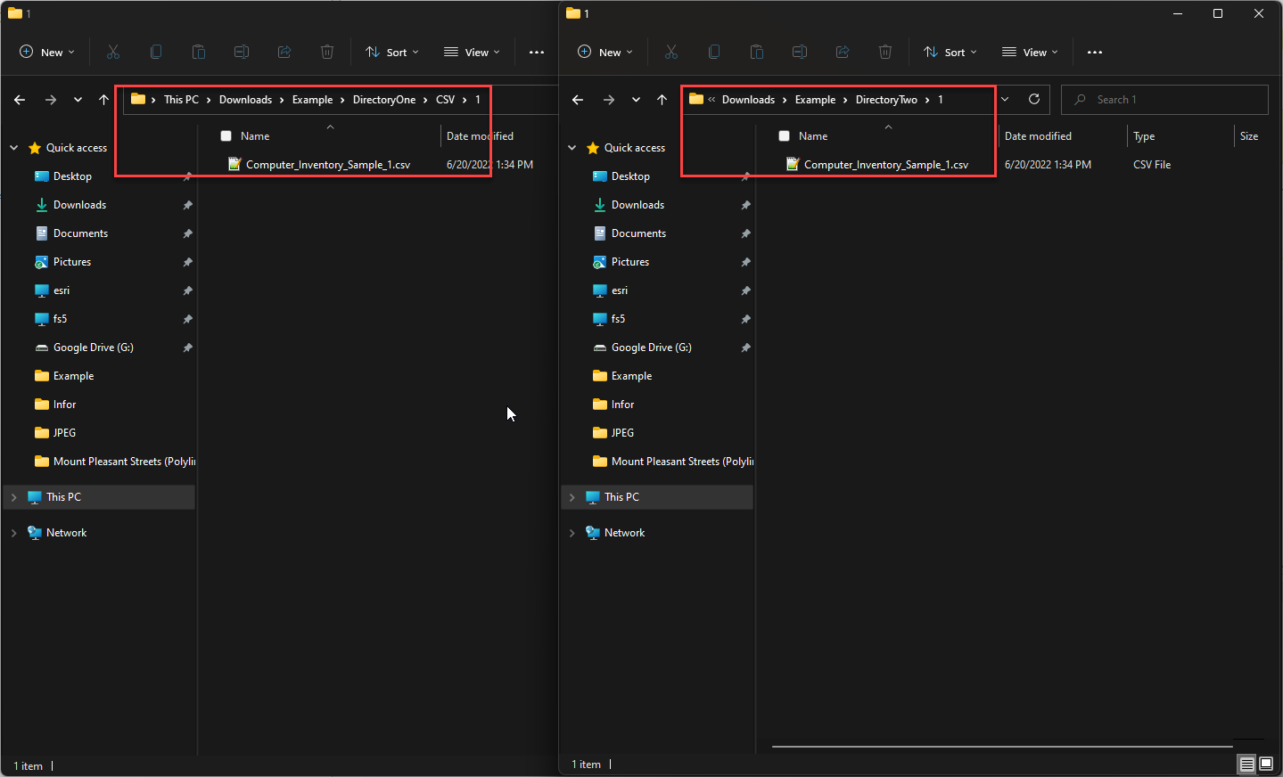Screen dimensions: 1283x777
Task: Open Mount Pleasant Streets folder in left sidebar
Action: [x=114, y=462]
